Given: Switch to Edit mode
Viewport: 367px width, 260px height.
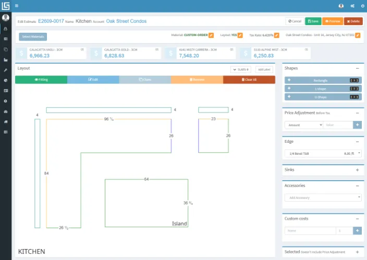Looking at the screenshot, I should click(93, 80).
